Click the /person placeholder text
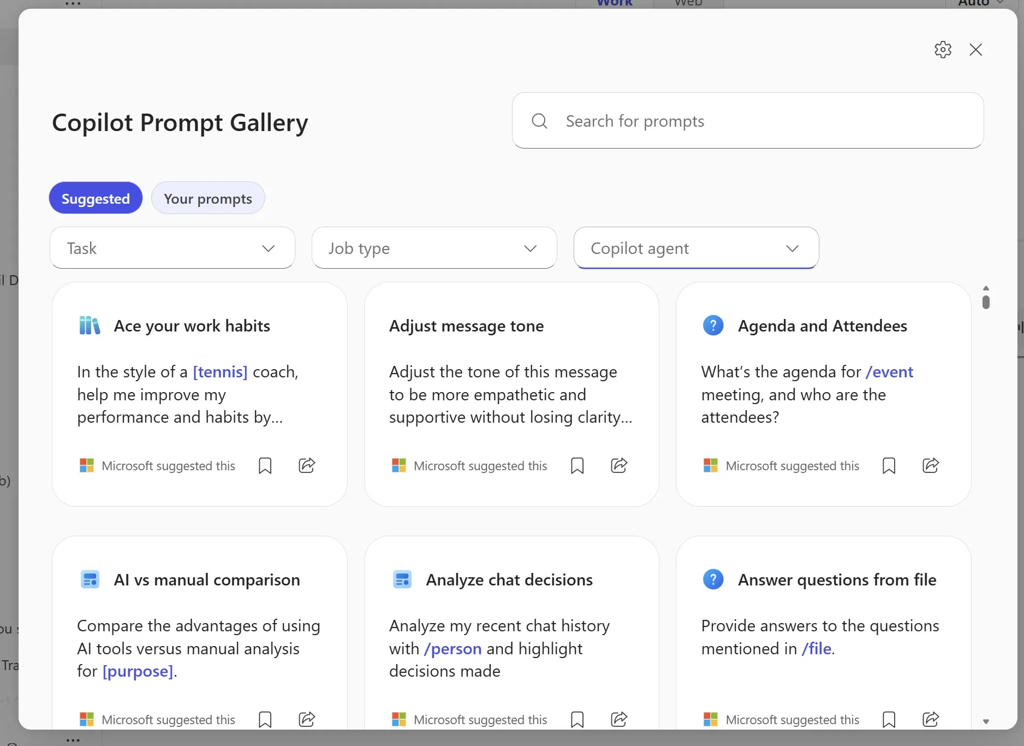The width and height of the screenshot is (1024, 746). (x=453, y=649)
